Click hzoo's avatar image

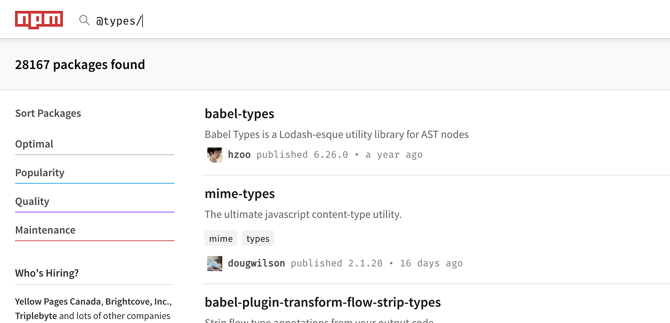pyautogui.click(x=214, y=155)
